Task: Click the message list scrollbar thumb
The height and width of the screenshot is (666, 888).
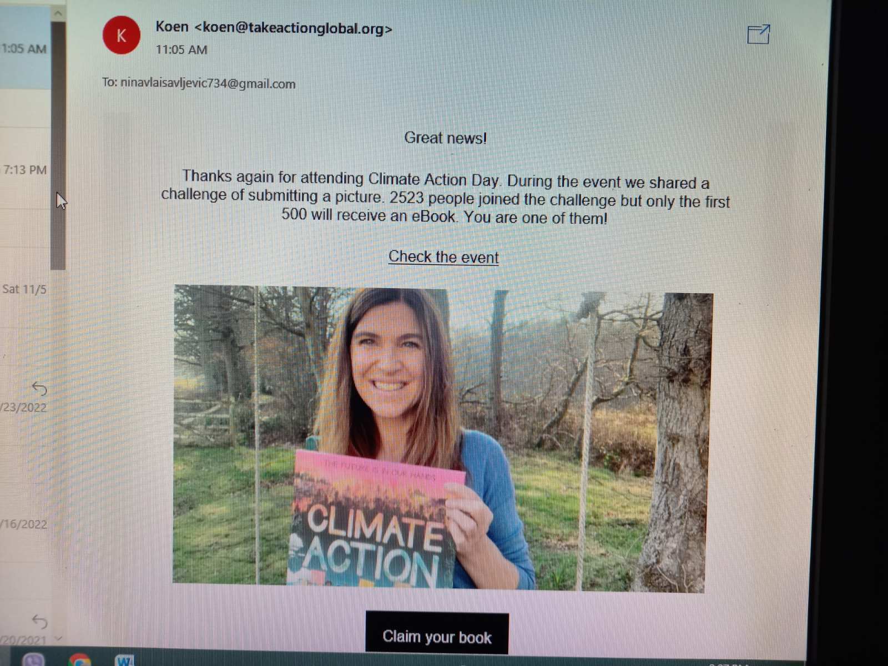Action: (x=58, y=145)
